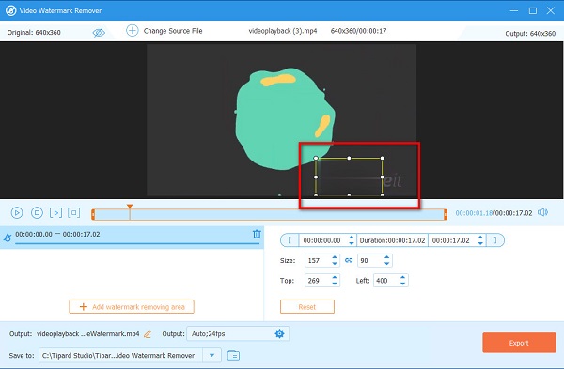Decrease the width value with down arrow
Viewport: 564px width, 369px height.
335,264
